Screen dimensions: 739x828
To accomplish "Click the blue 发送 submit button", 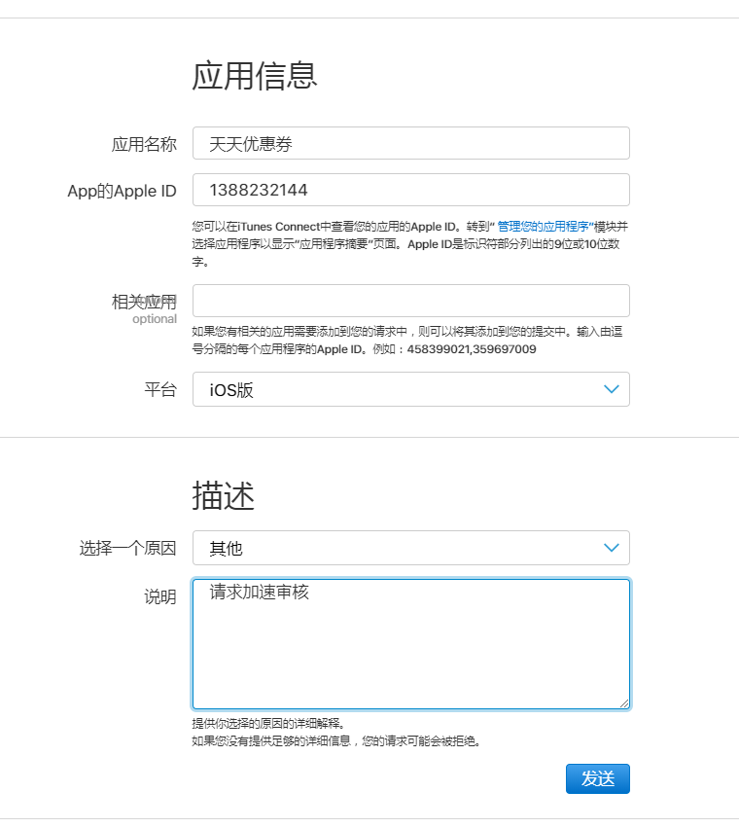I will (x=598, y=778).
